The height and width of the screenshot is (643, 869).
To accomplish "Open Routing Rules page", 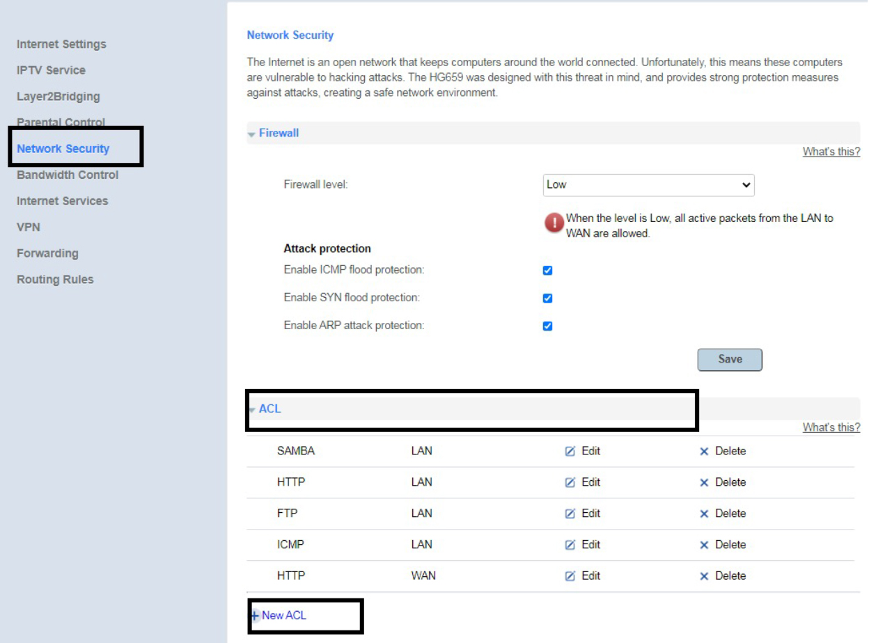I will pos(55,280).
